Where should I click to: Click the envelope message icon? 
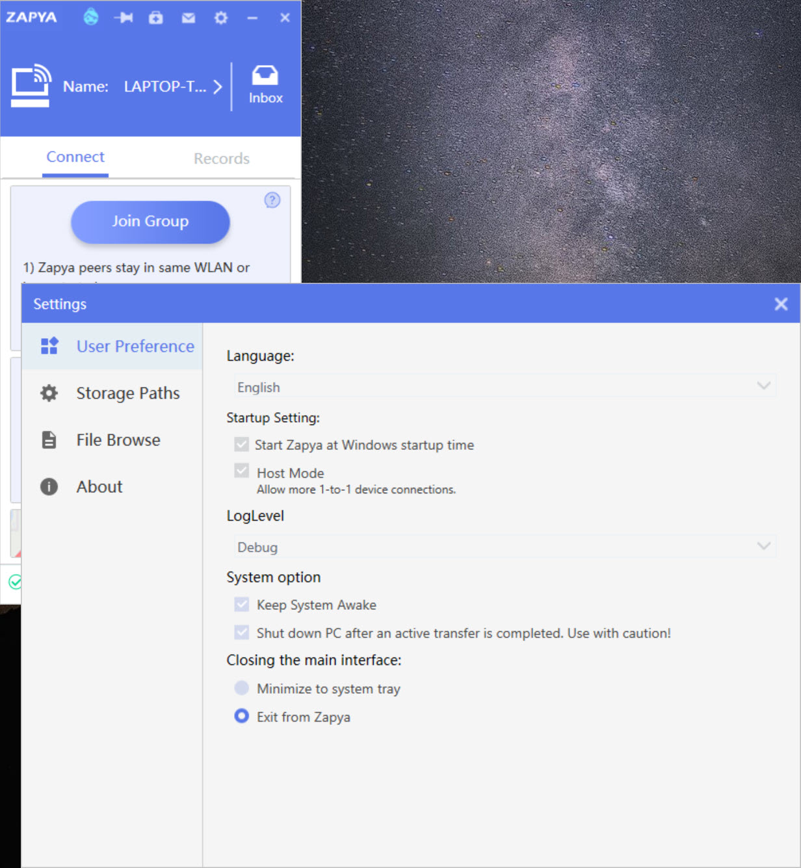point(189,18)
